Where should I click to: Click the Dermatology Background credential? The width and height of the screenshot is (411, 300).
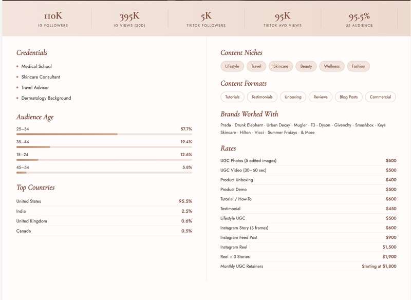pos(46,98)
